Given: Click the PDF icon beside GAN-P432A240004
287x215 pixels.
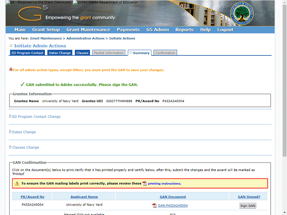Looking at the screenshot, I should 154,206.
